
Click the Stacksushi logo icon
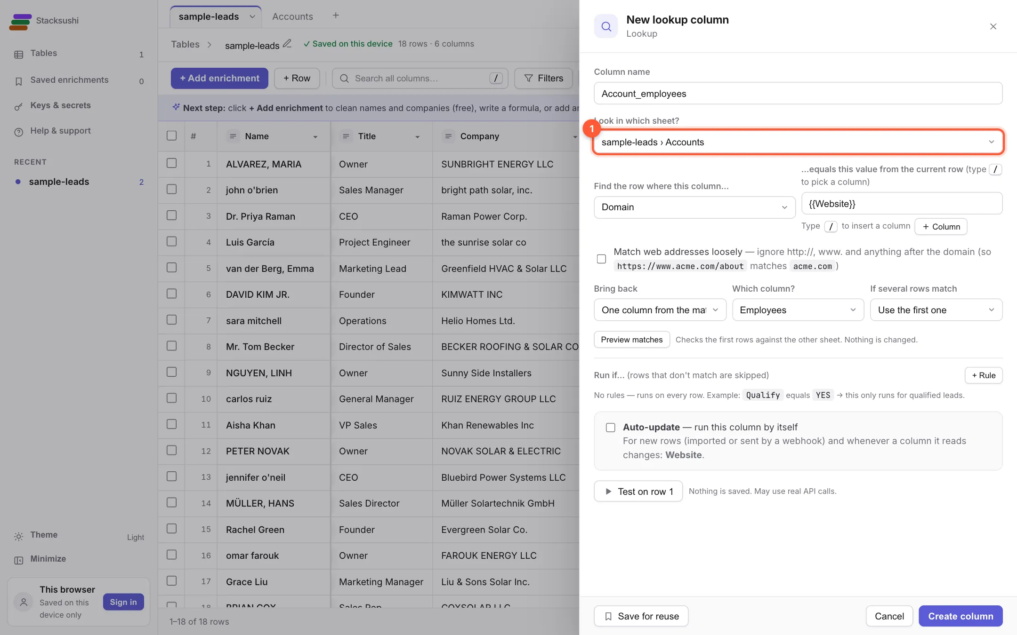coord(20,21)
